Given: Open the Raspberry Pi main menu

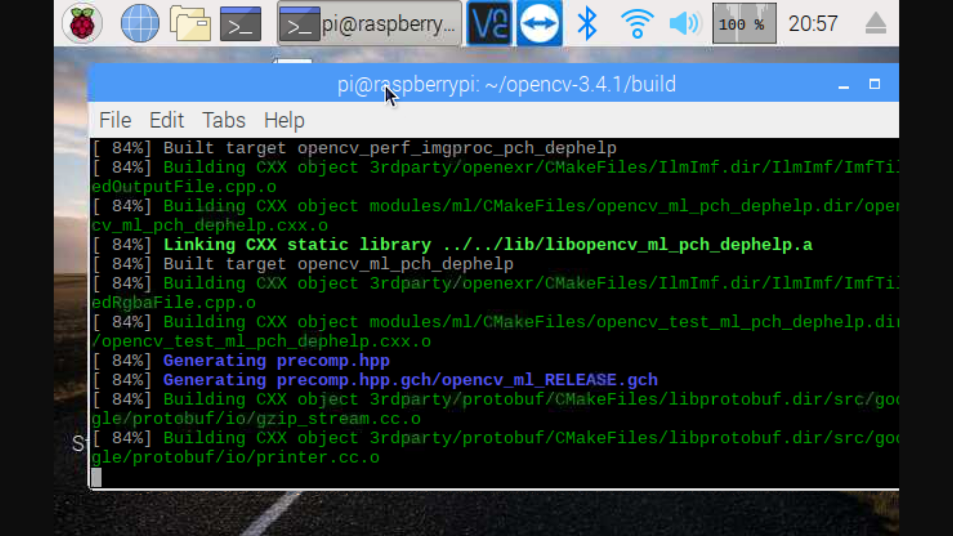Looking at the screenshot, I should click(82, 23).
